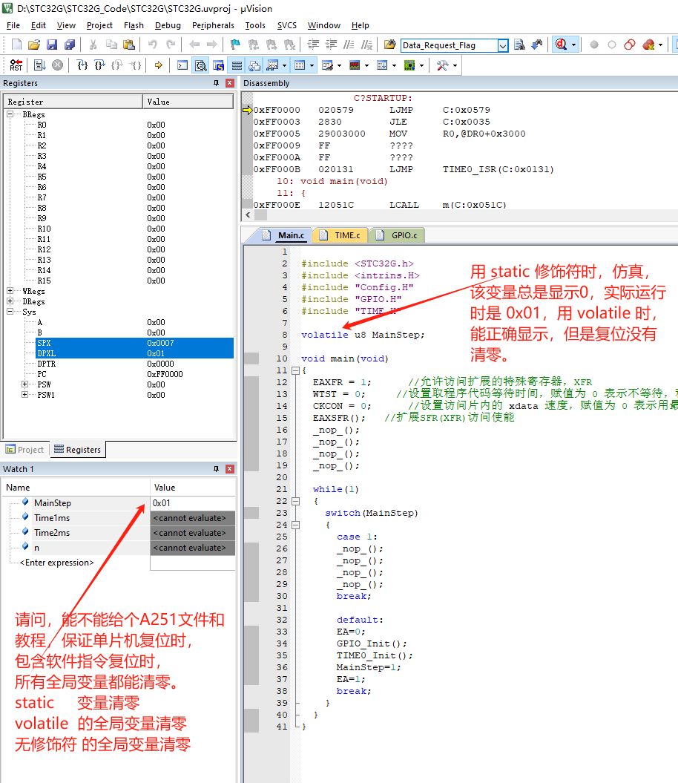The width and height of the screenshot is (678, 783).
Task: Pin the Registers panel
Action: (216, 83)
